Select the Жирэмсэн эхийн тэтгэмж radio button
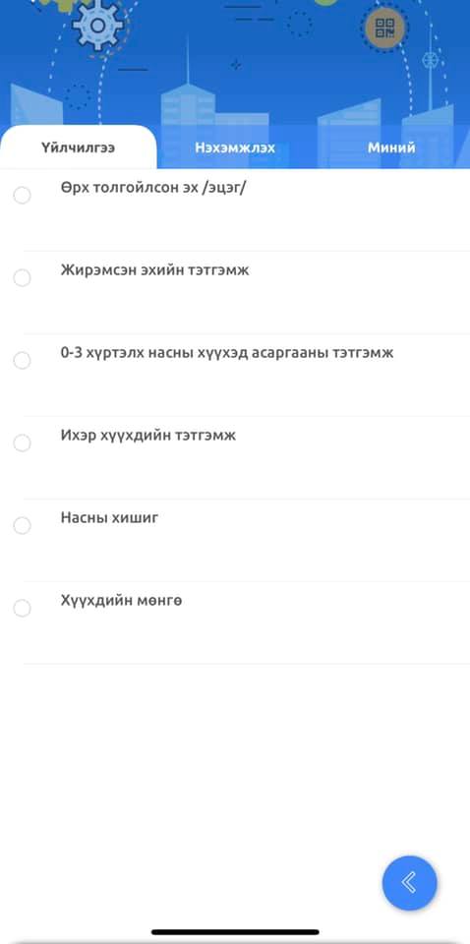Screen dimensions: 470x944 pyautogui.click(x=23, y=277)
